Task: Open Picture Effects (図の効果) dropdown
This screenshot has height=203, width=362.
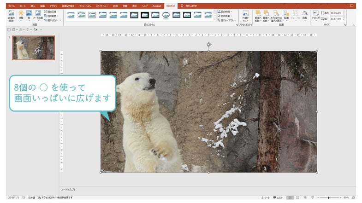Action: (225, 16)
